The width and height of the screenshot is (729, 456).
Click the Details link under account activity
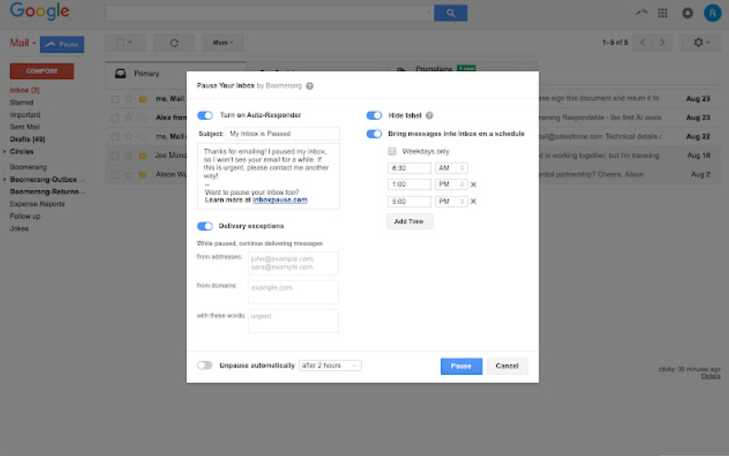click(711, 376)
